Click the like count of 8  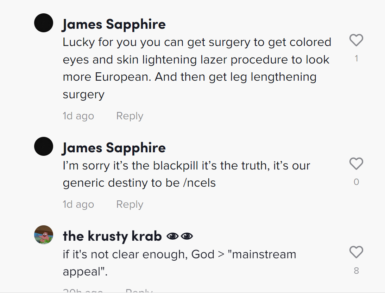coord(356,271)
